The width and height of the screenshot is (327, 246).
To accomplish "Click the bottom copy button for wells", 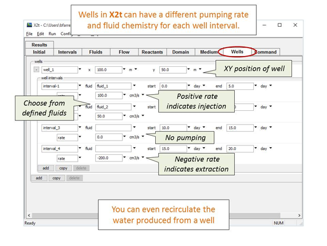I will pos(56,178).
